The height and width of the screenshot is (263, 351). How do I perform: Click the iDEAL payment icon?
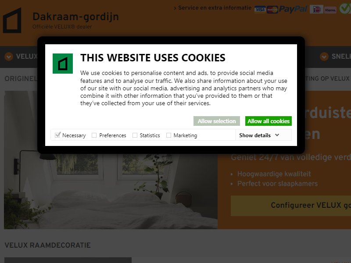click(x=316, y=9)
